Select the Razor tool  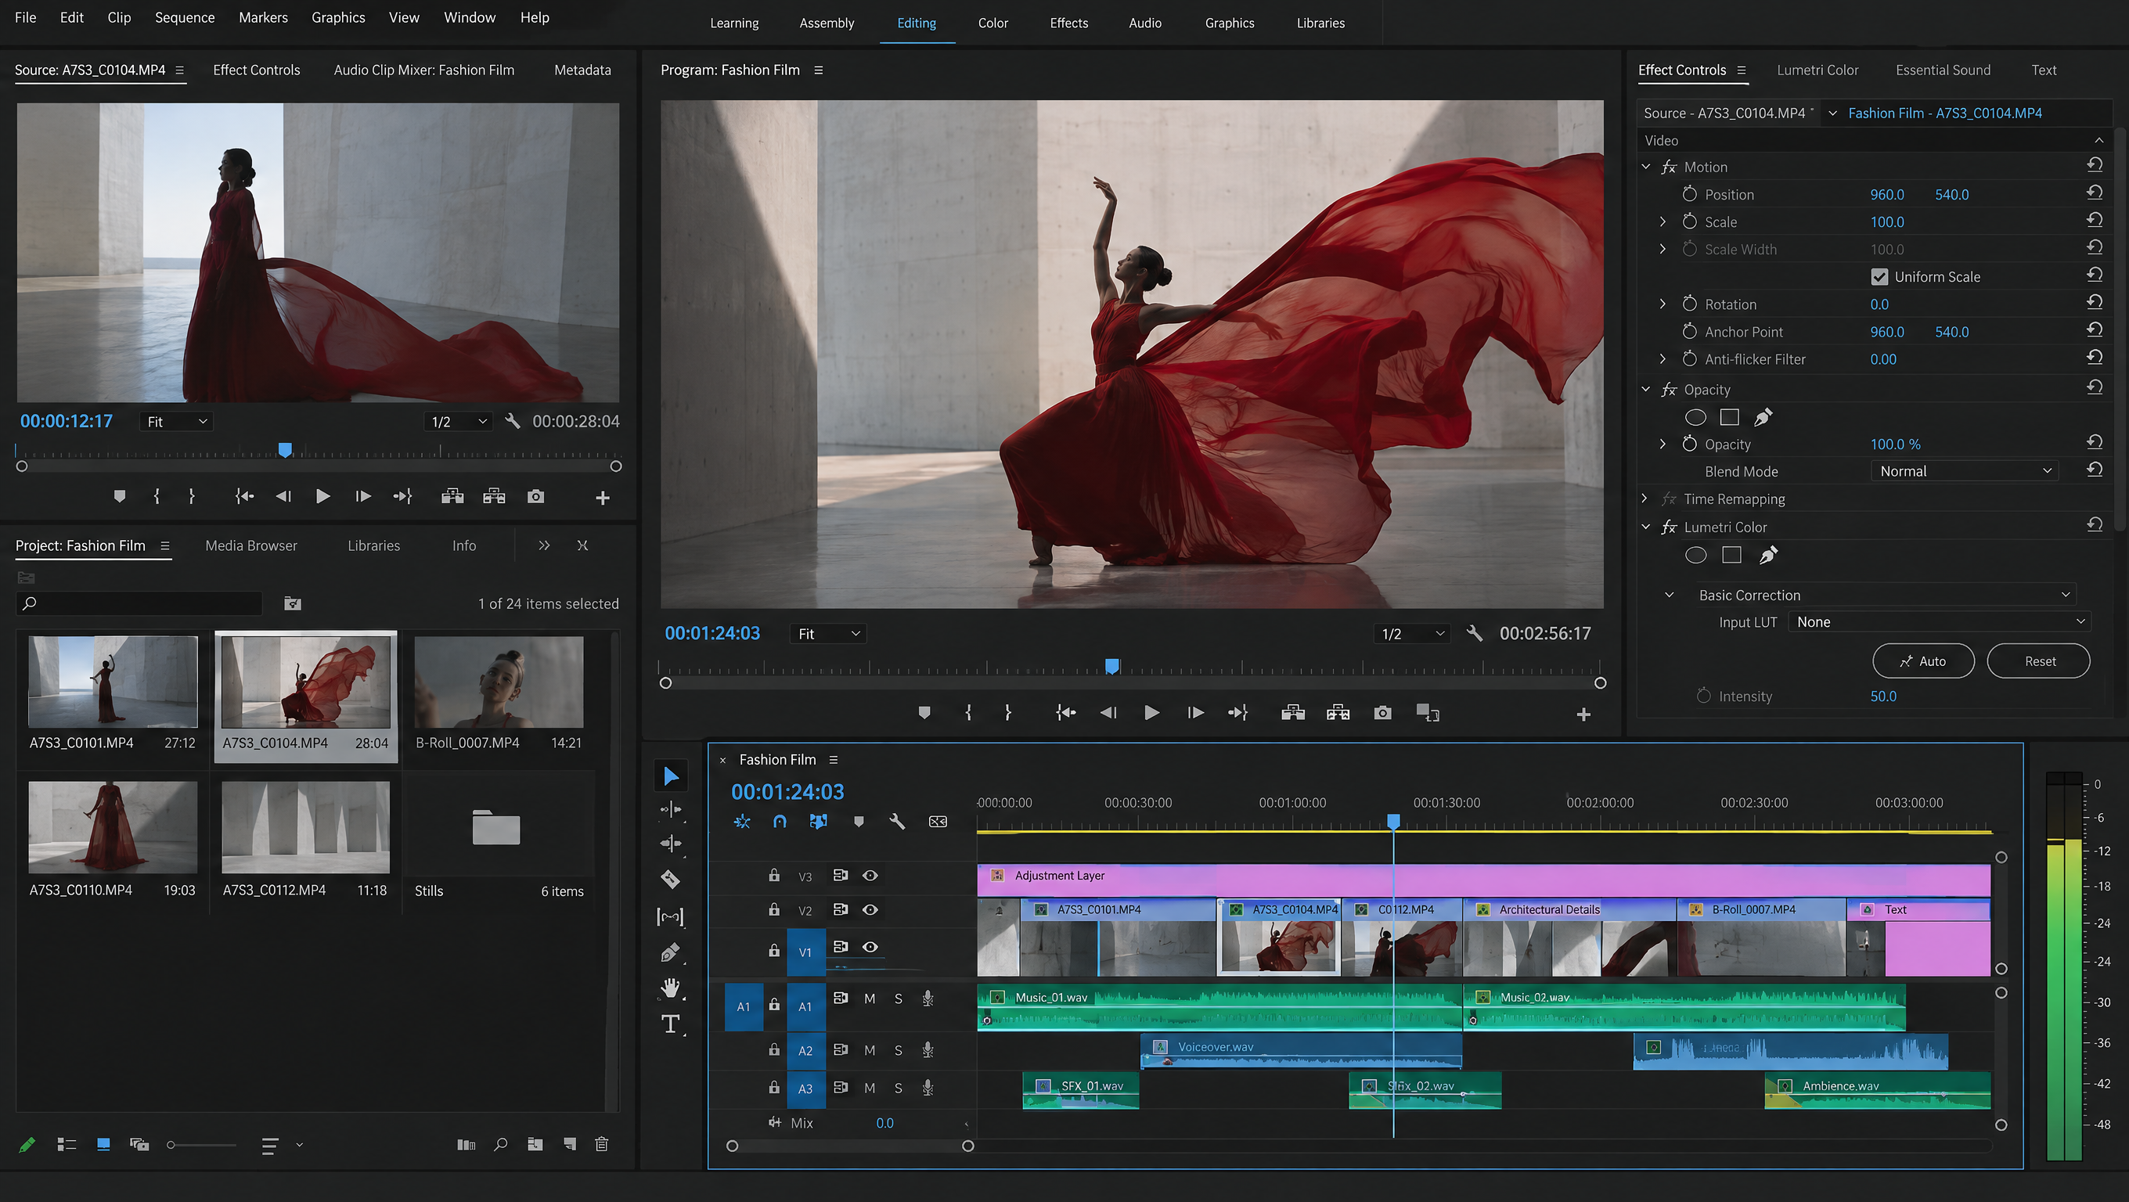click(670, 879)
